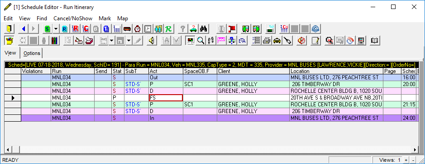The height and width of the screenshot is (164, 425).
Task: Open the View menu
Action: [x=24, y=18]
